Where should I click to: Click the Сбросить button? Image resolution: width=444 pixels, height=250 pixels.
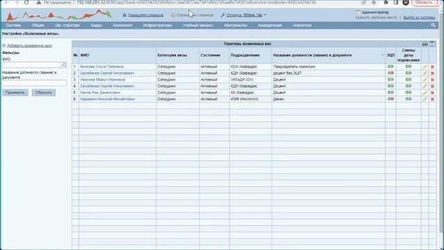coord(44,92)
